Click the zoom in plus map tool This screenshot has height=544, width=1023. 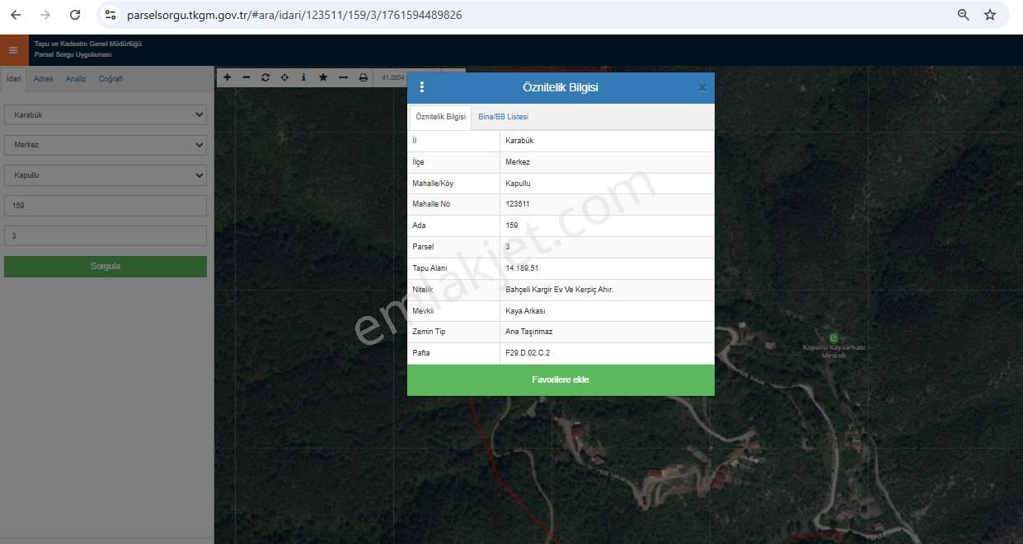click(x=228, y=77)
